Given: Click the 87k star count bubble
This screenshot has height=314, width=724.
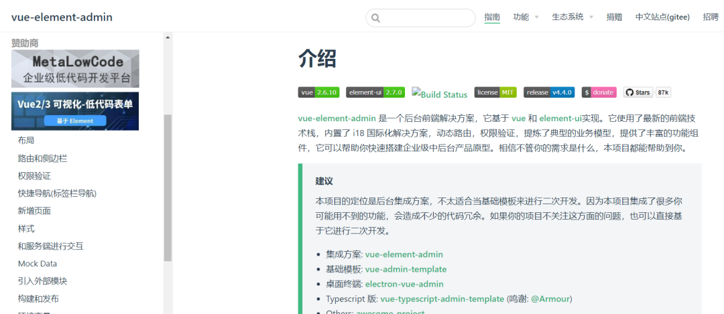Looking at the screenshot, I should tap(664, 92).
